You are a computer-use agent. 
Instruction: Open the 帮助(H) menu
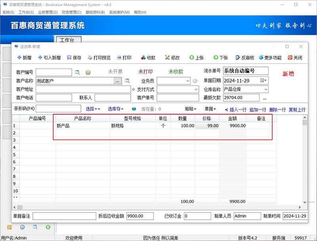click(x=140, y=12)
